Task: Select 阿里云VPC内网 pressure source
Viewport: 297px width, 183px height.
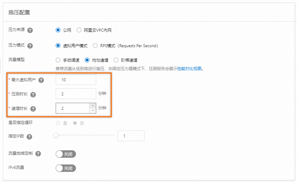Action: pyautogui.click(x=79, y=30)
